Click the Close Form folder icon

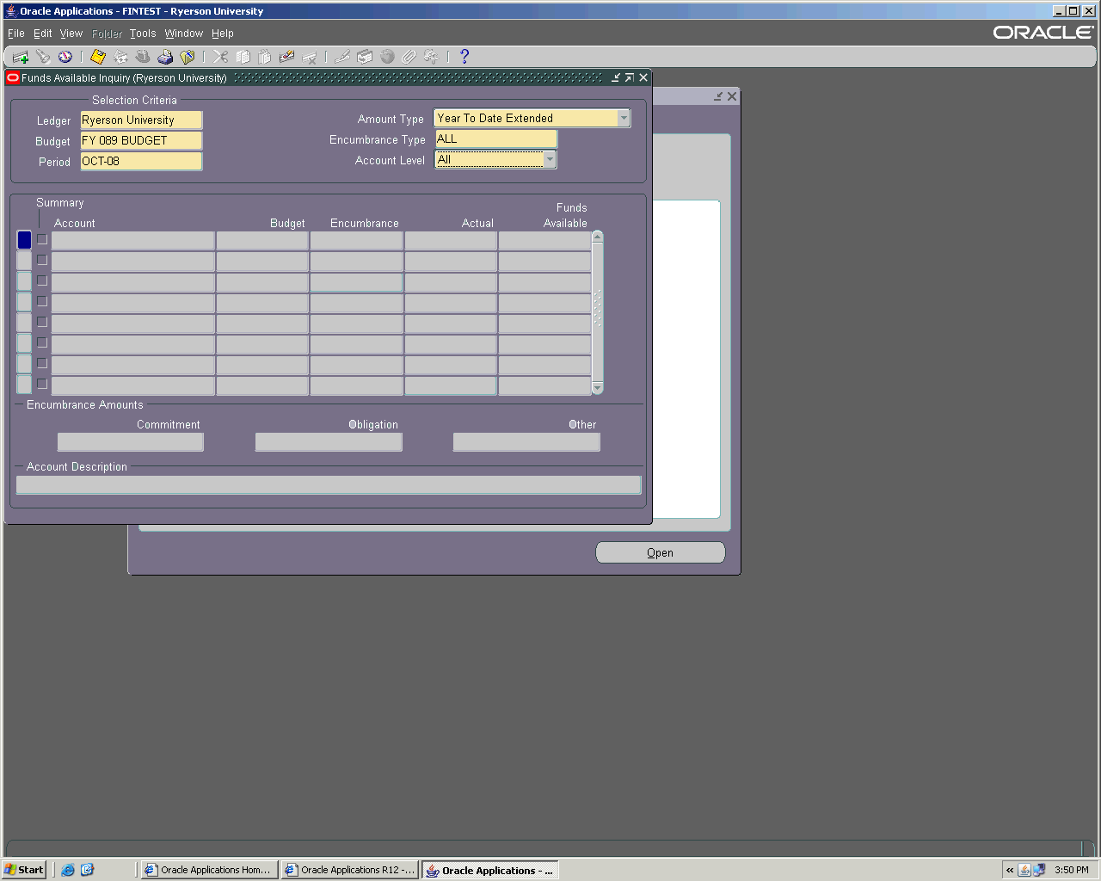(188, 57)
